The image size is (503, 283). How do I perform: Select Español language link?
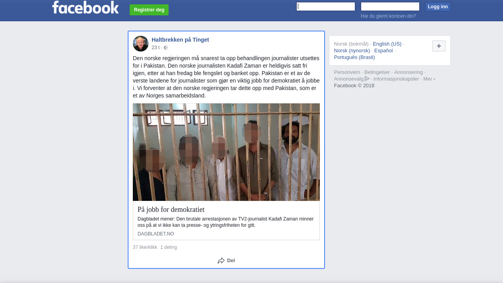pos(384,51)
